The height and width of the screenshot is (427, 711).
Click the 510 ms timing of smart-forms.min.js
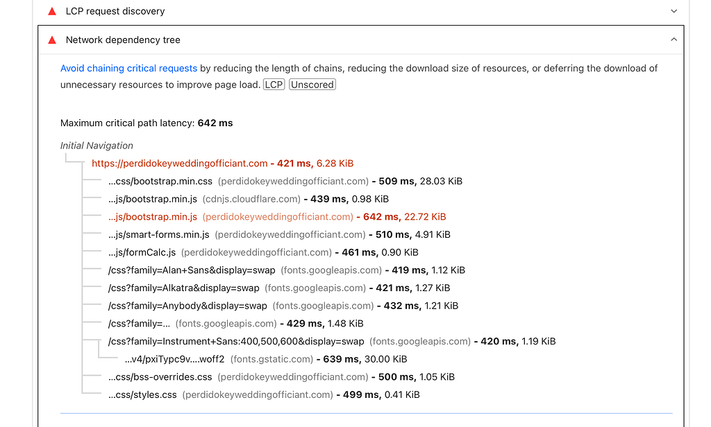coord(393,234)
